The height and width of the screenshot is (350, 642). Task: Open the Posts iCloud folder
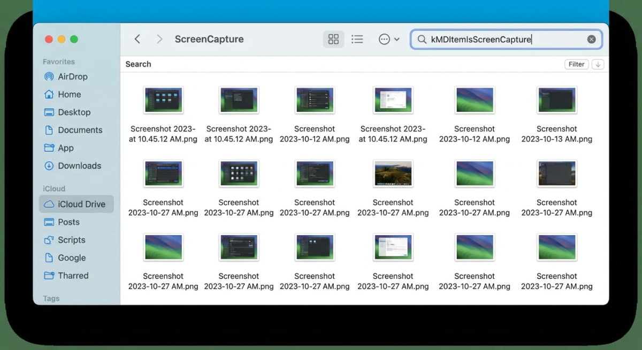pyautogui.click(x=67, y=222)
